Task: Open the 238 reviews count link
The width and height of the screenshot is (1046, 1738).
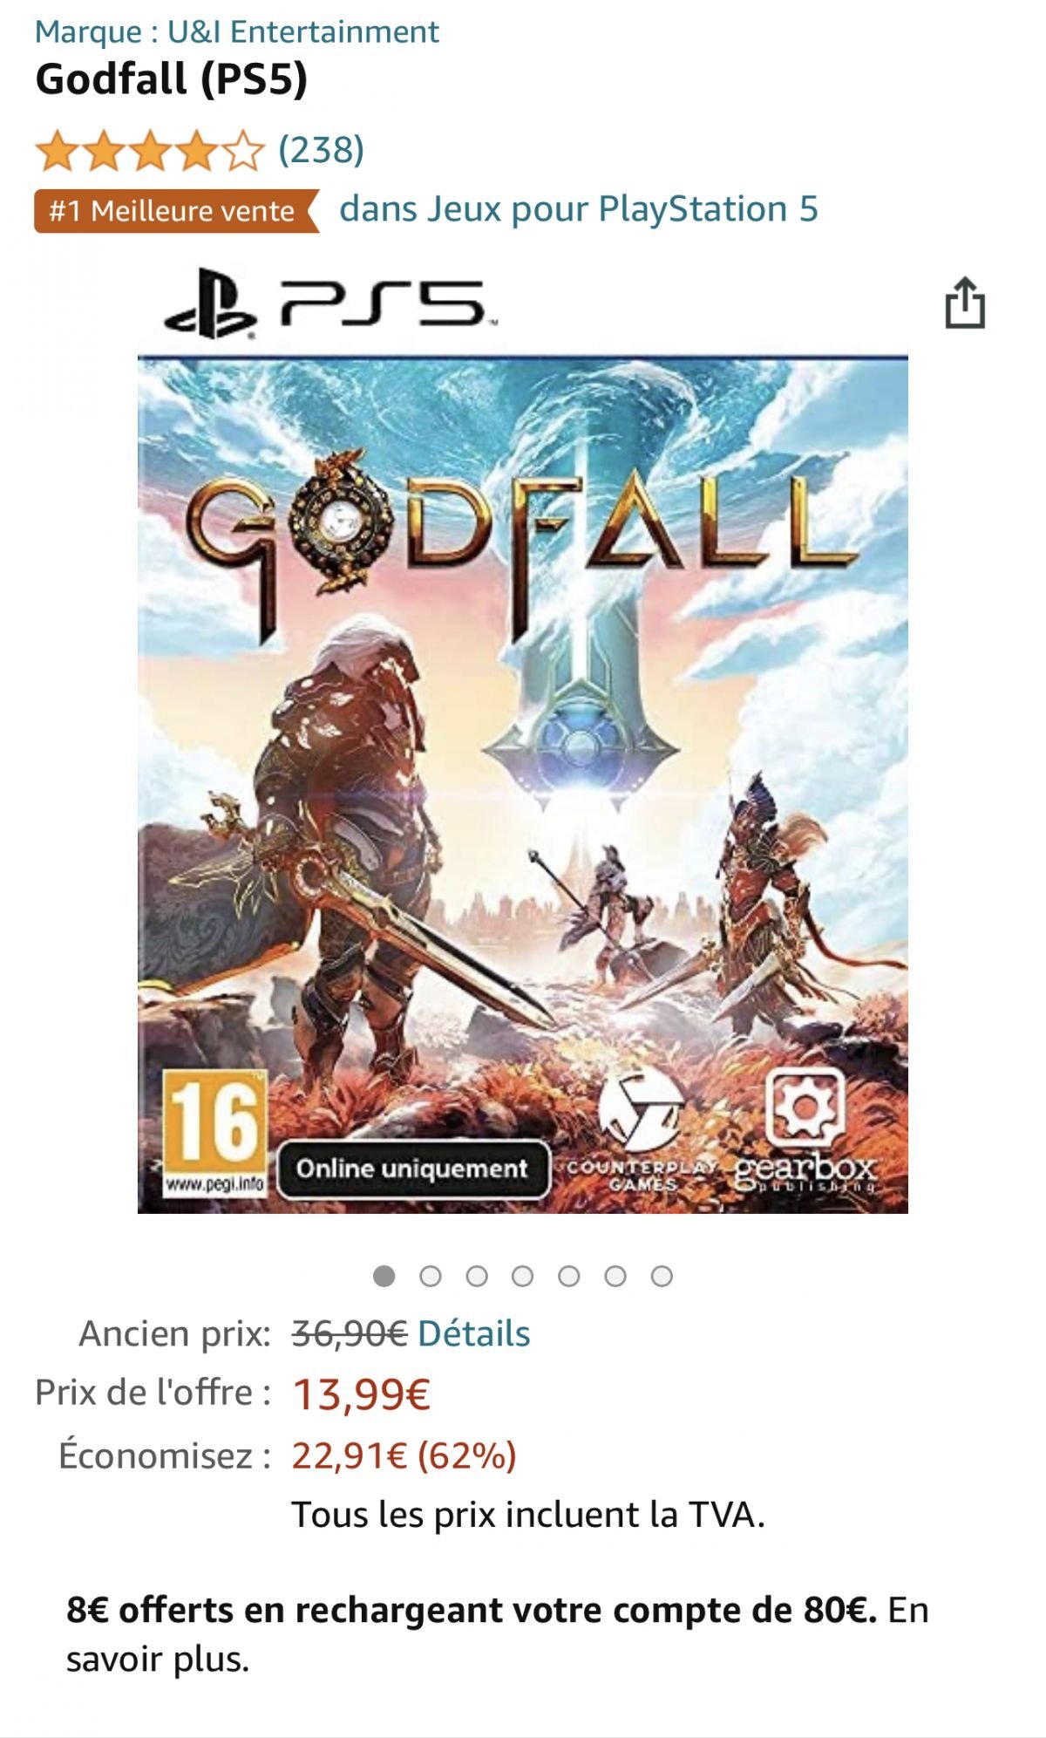Action: click(x=321, y=150)
